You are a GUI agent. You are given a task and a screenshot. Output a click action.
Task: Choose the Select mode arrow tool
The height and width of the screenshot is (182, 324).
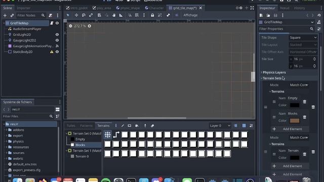pos(68,15)
